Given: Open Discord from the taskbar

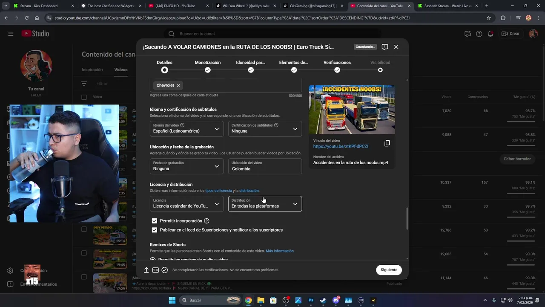Looking at the screenshot, I should click(336, 300).
